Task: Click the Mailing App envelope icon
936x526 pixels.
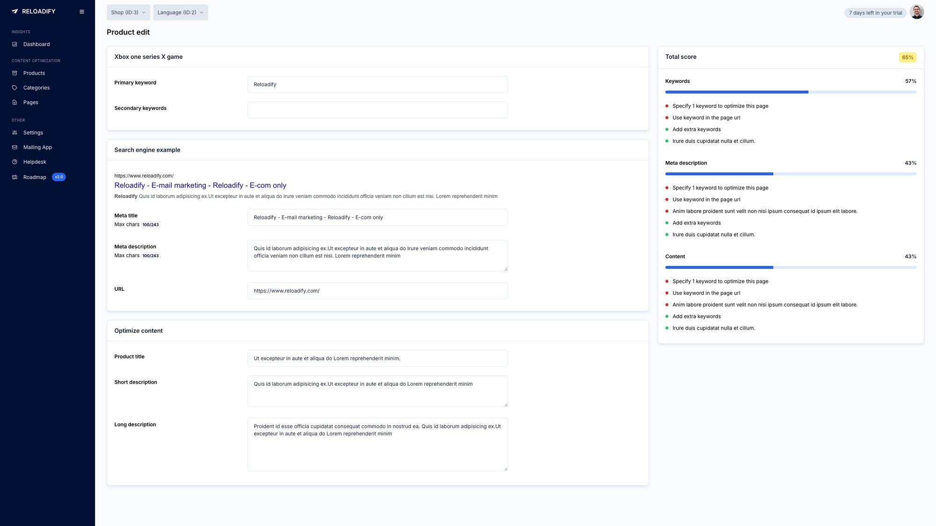Action: 15,147
